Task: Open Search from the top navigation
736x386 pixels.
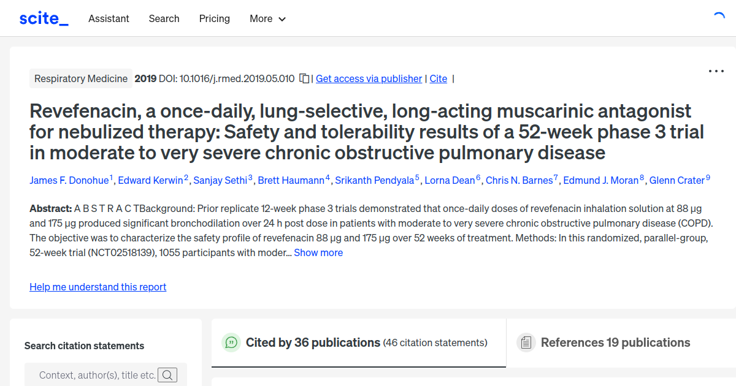Action: (164, 18)
